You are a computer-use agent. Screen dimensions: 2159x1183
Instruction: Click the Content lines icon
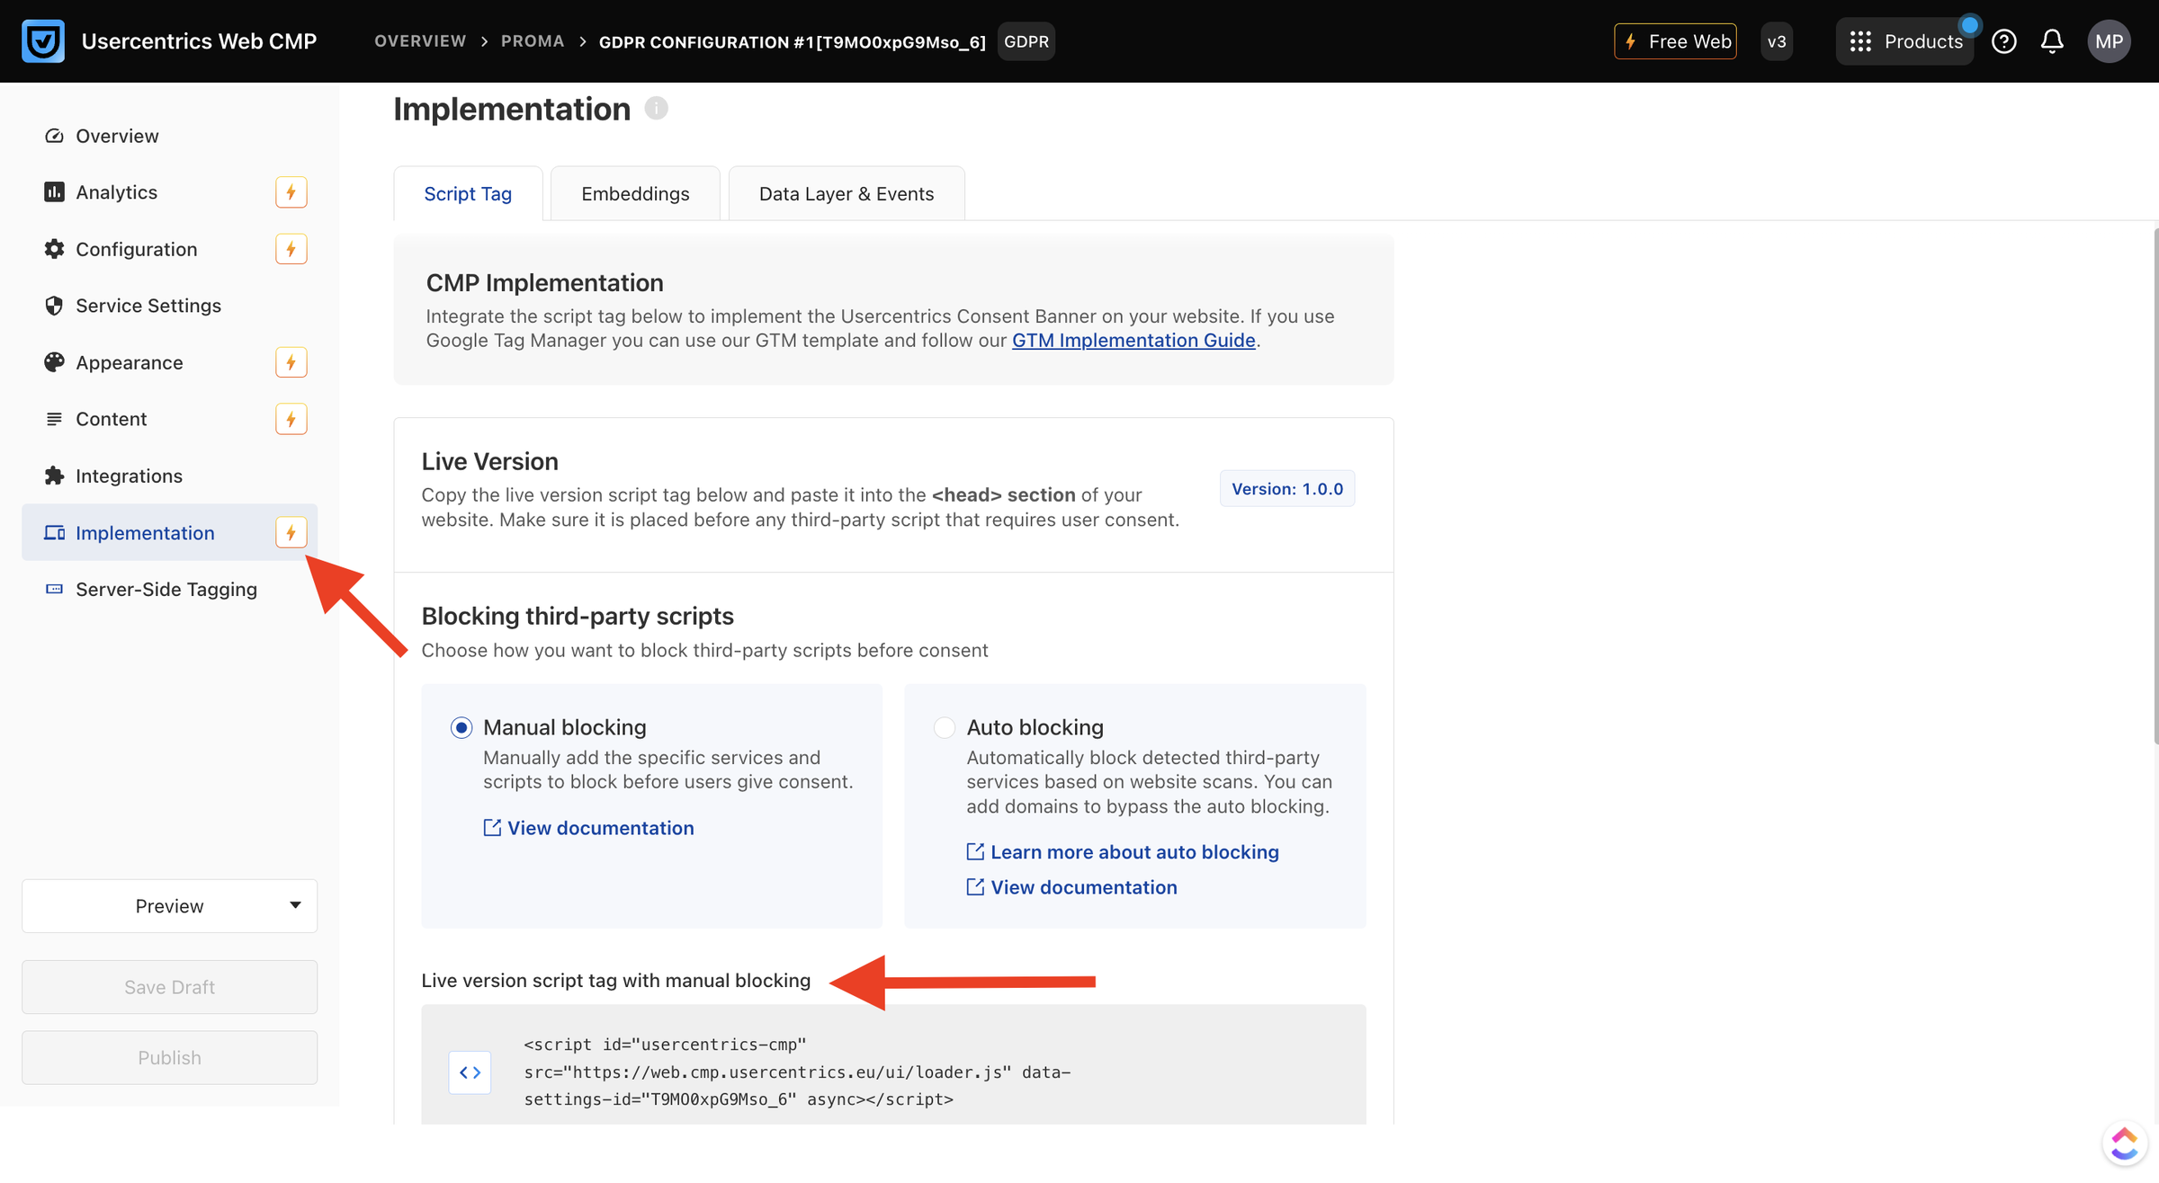tap(54, 419)
